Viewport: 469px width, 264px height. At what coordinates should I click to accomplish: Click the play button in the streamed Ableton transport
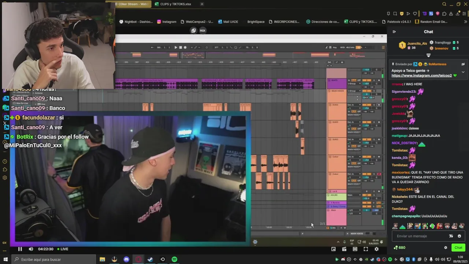(176, 47)
